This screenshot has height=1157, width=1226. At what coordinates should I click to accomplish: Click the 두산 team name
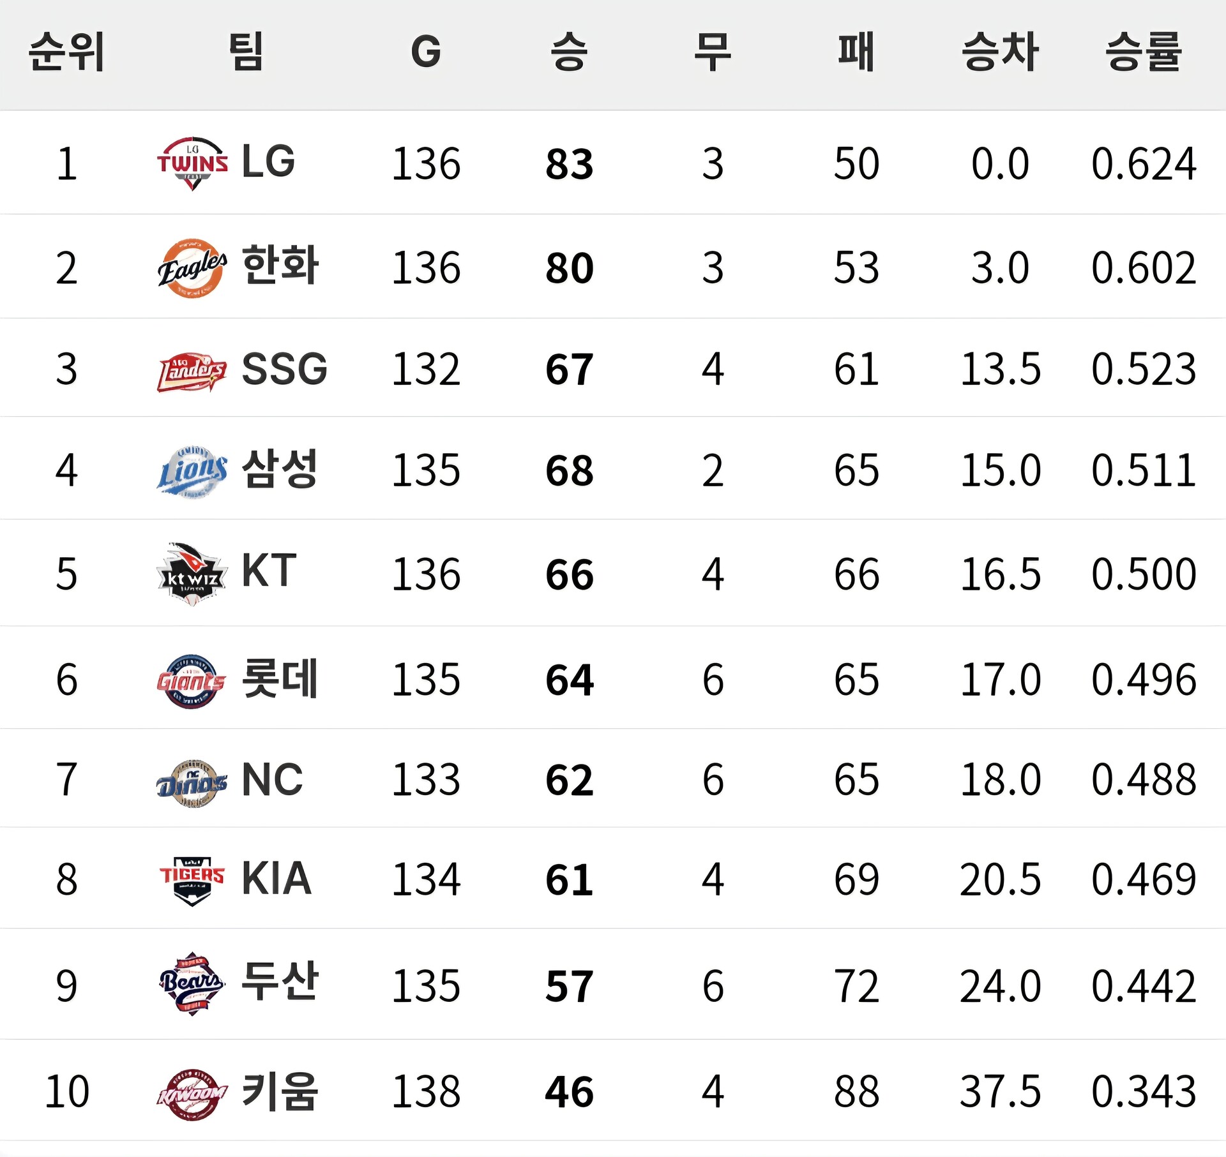(280, 982)
